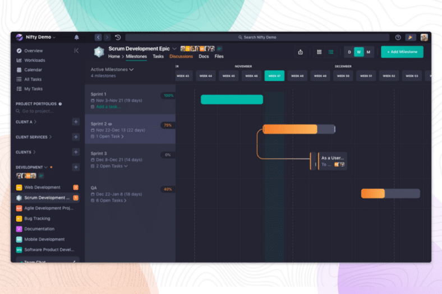Add a project to Development portfolio

pyautogui.click(x=76, y=167)
